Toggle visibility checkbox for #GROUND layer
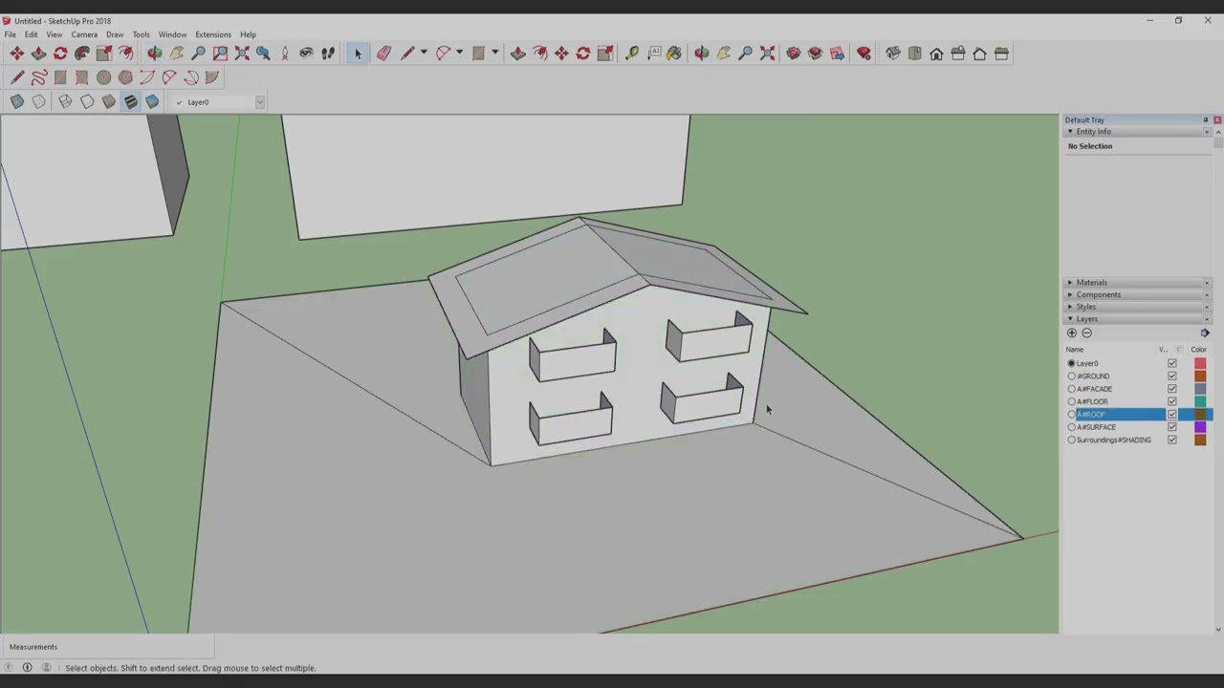The width and height of the screenshot is (1224, 688). point(1172,376)
